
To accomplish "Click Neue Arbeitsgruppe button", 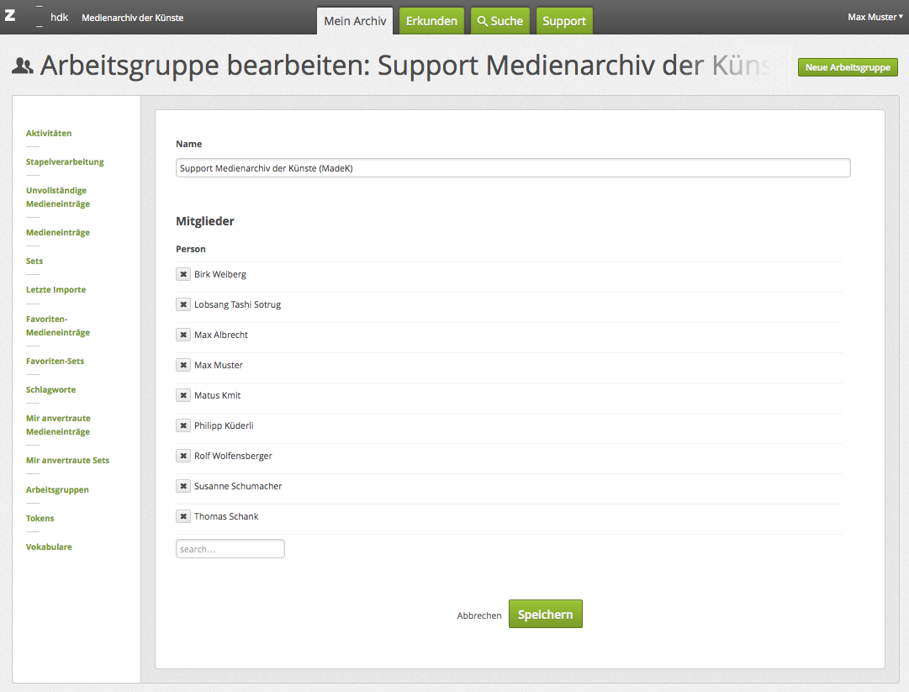I will click(848, 67).
